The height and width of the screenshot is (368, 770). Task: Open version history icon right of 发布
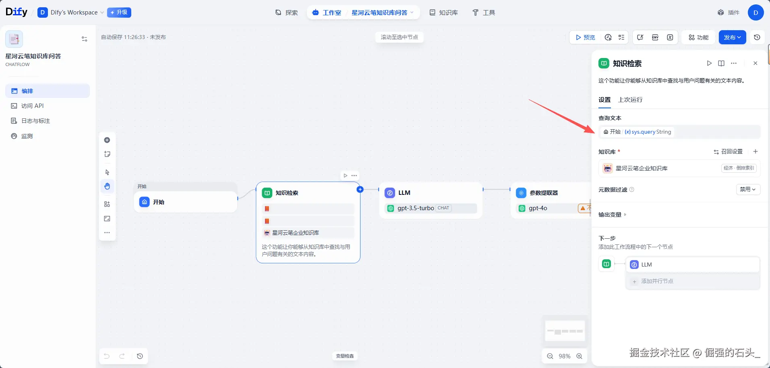[x=757, y=37]
